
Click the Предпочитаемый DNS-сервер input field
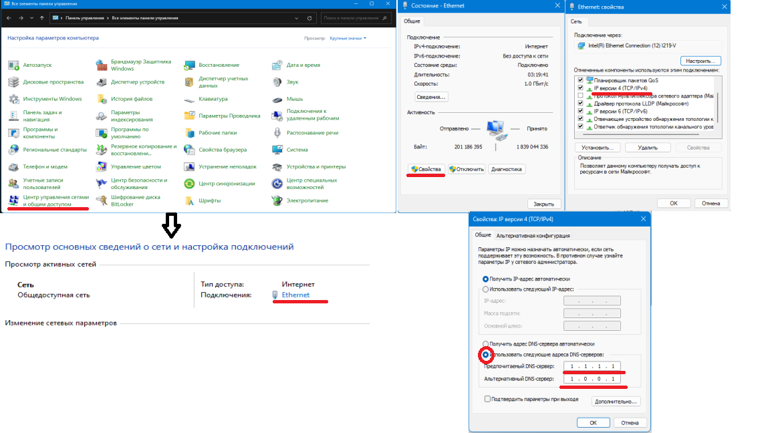[x=592, y=366]
